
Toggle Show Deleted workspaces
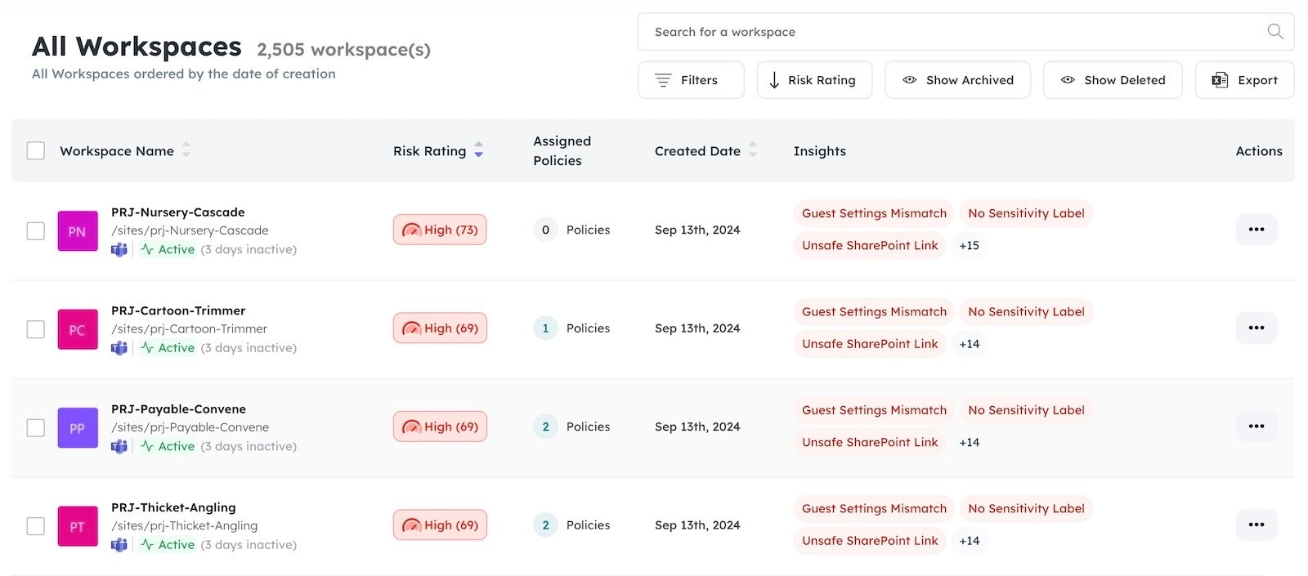pyautogui.click(x=1112, y=80)
